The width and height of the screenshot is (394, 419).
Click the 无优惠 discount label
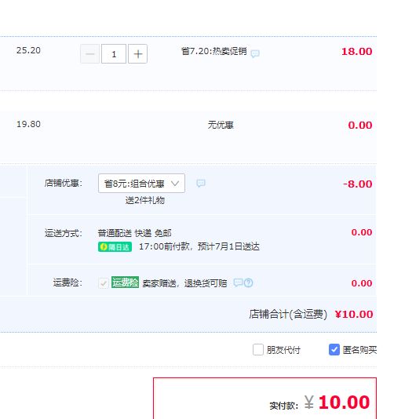221,125
